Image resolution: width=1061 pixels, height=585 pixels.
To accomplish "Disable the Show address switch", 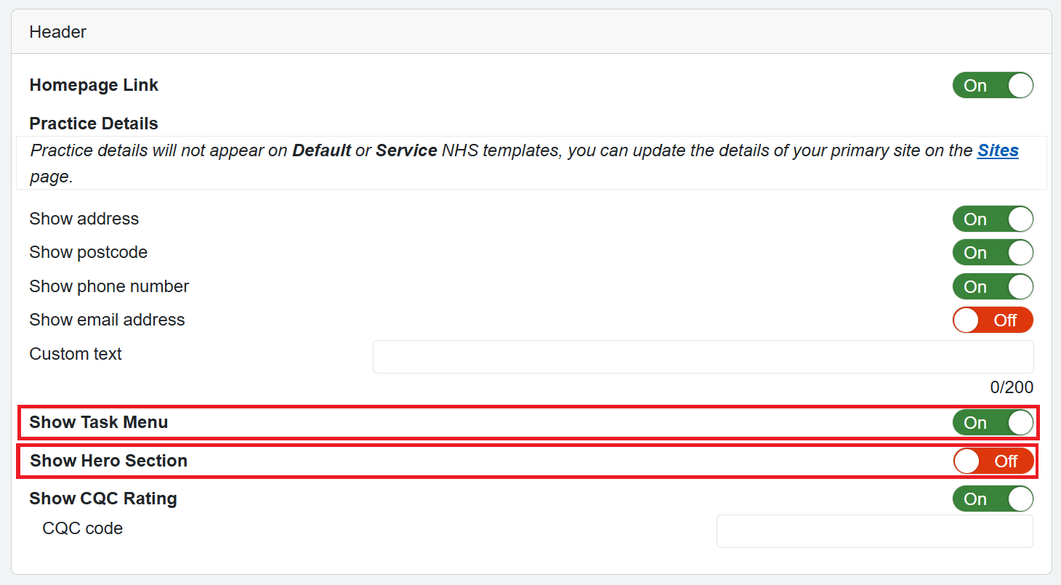I will [x=993, y=219].
